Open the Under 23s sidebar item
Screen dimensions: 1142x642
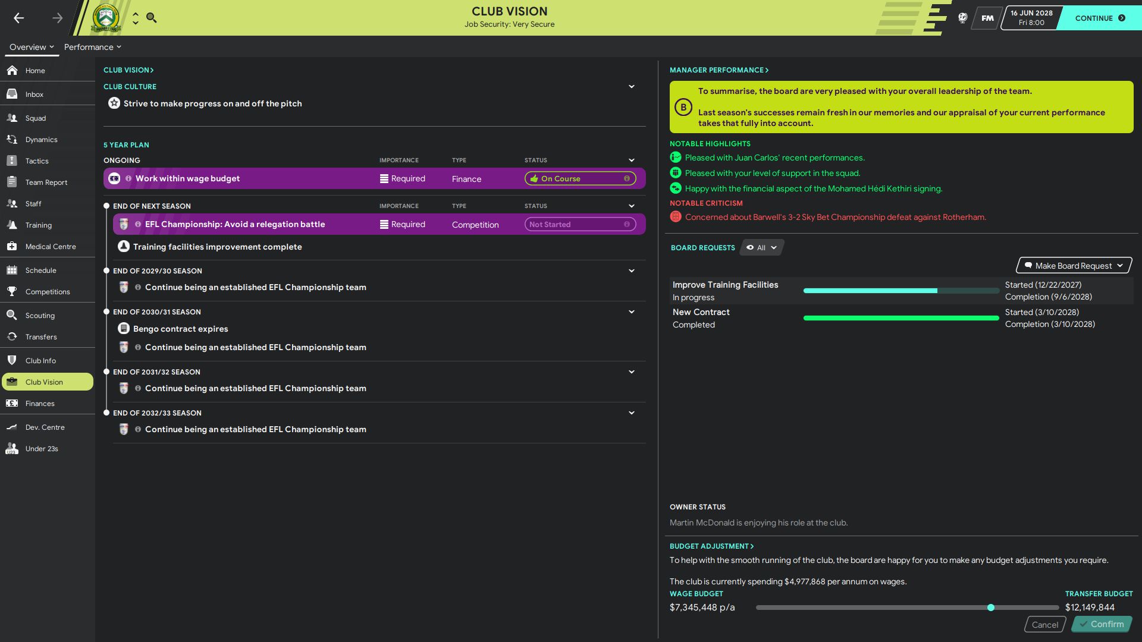[48, 448]
